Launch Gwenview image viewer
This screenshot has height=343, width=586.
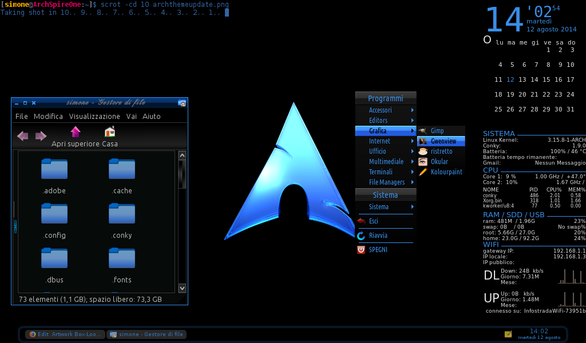click(441, 141)
